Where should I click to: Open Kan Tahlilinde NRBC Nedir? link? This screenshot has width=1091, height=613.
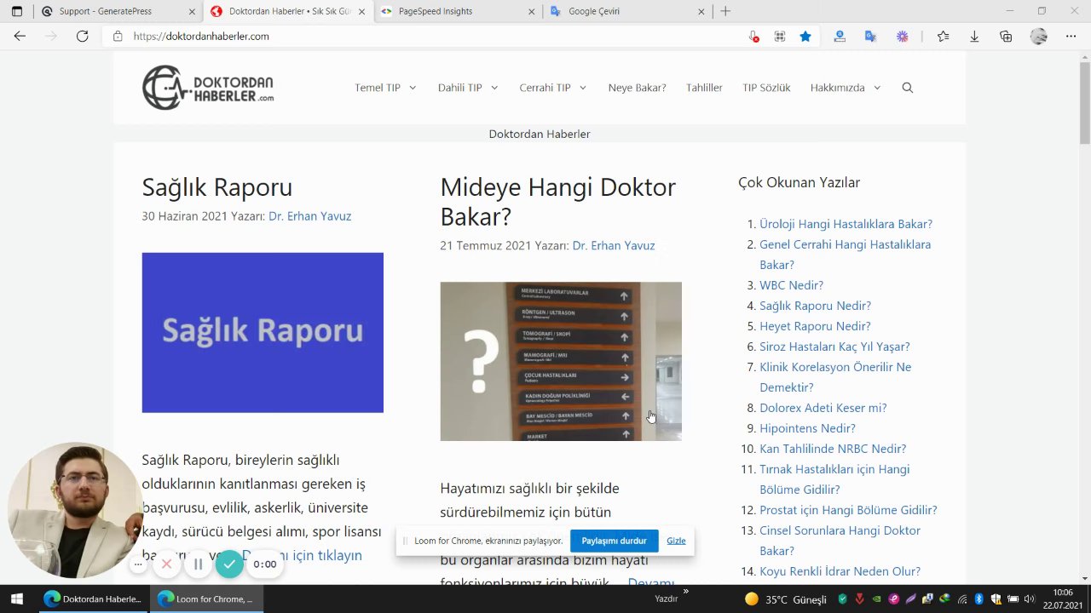[833, 449]
